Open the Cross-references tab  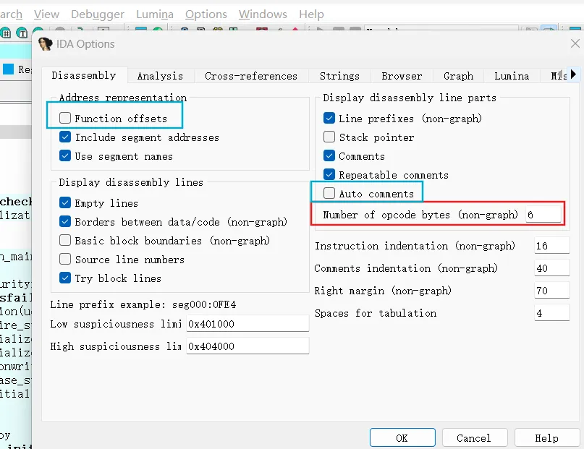click(x=251, y=76)
